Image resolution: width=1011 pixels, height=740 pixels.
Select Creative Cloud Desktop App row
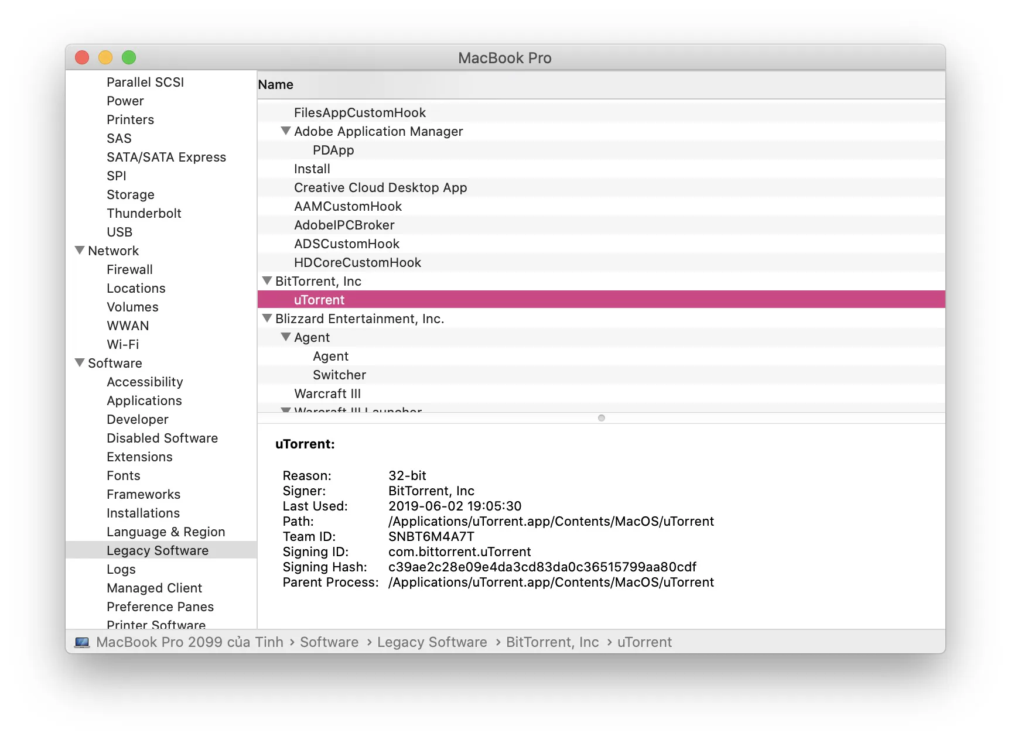pyautogui.click(x=601, y=187)
